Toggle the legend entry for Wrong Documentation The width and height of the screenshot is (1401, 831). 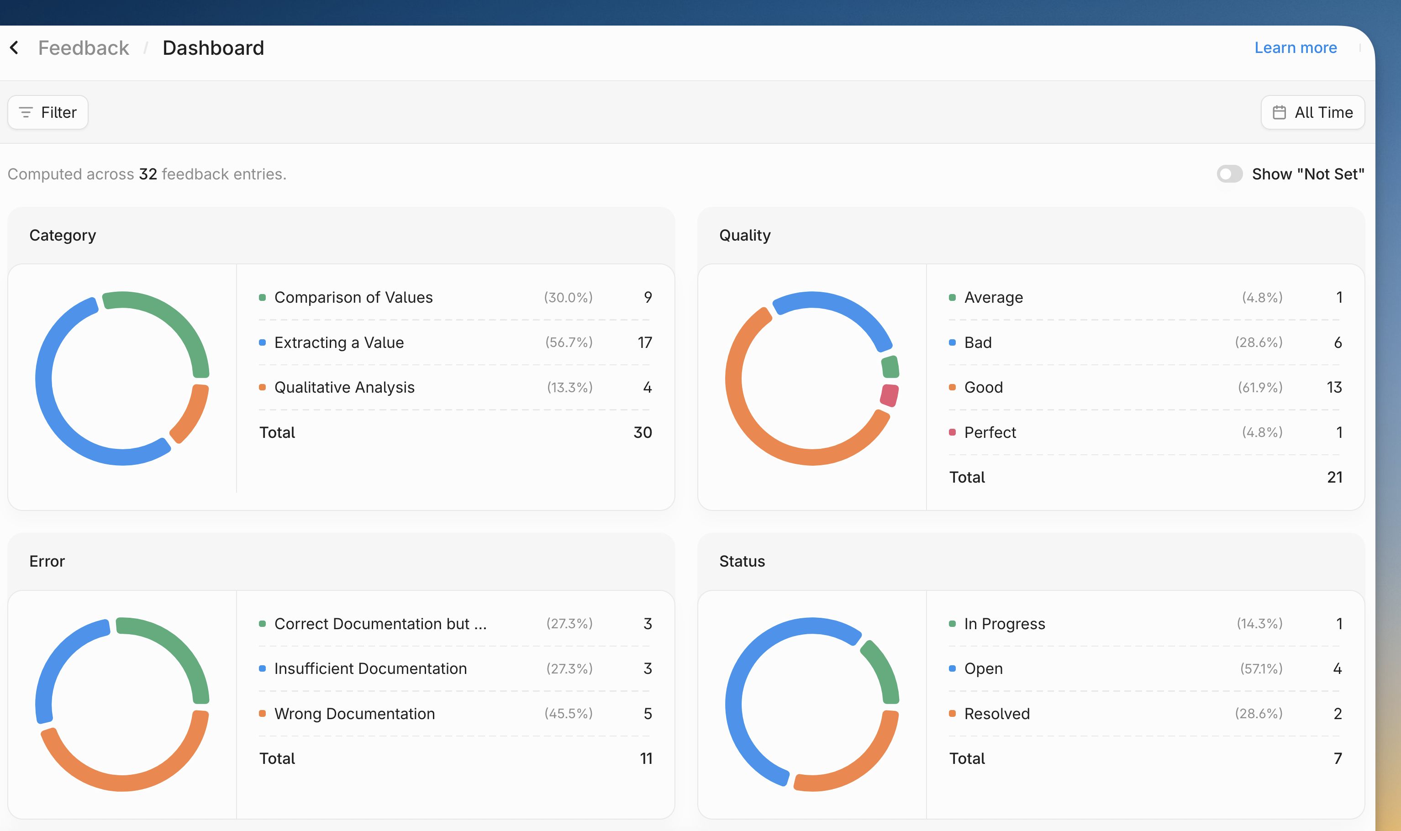(x=354, y=713)
